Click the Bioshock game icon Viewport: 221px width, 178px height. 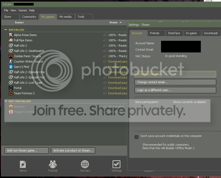point(11,106)
